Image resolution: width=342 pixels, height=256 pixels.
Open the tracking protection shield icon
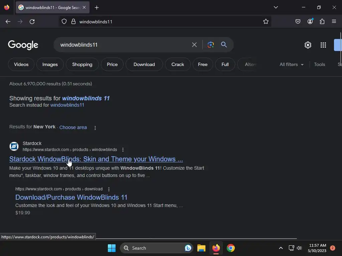pos(64,22)
